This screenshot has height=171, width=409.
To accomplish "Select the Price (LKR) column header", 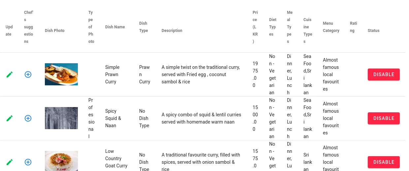I will [x=255, y=27].
